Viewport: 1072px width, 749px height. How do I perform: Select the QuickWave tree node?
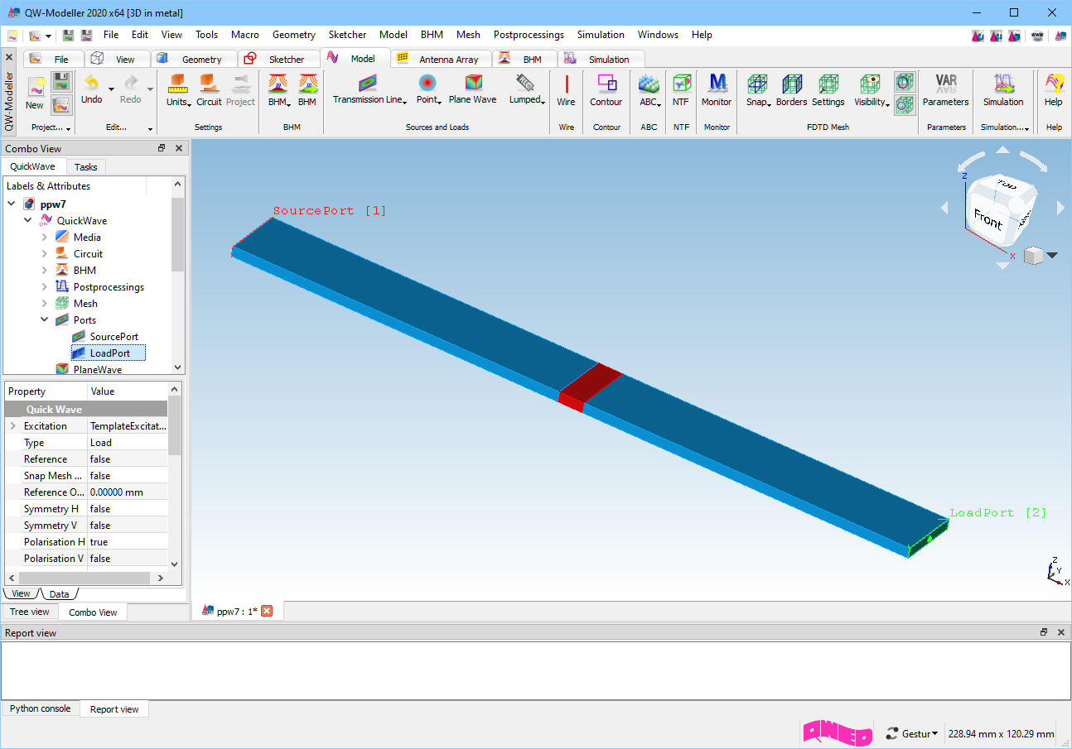[x=81, y=221]
